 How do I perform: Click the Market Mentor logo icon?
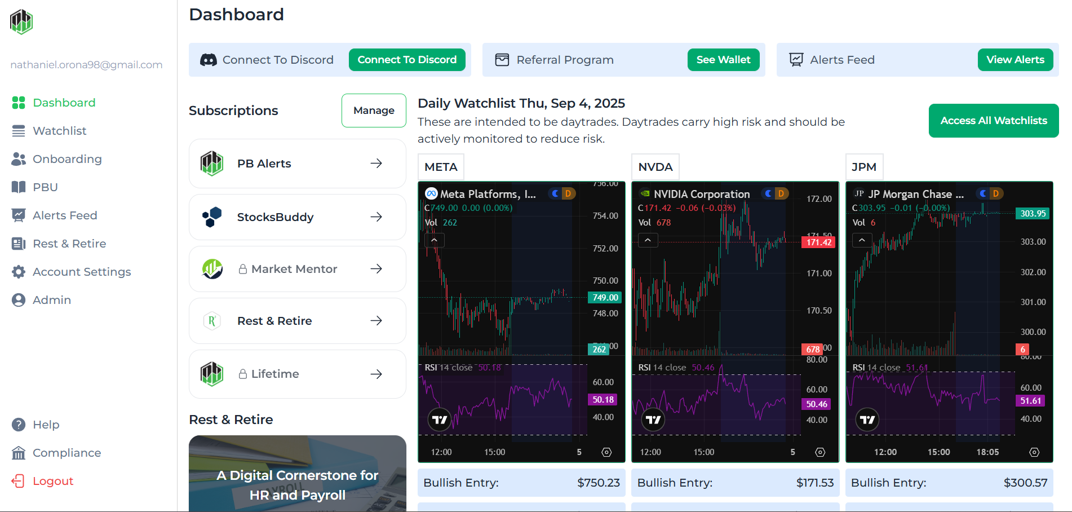[212, 269]
